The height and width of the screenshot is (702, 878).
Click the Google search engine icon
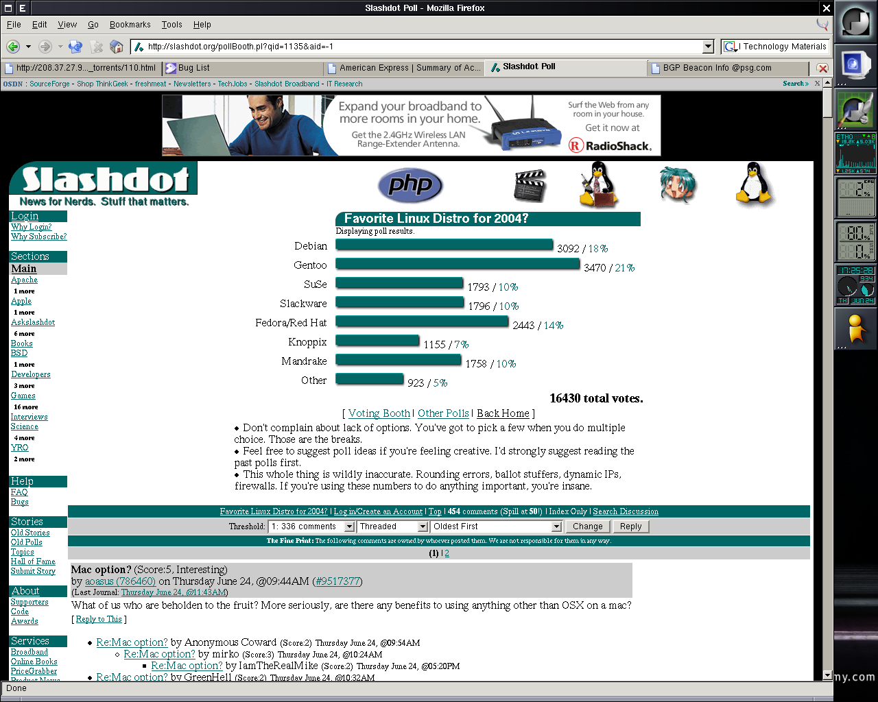(731, 47)
